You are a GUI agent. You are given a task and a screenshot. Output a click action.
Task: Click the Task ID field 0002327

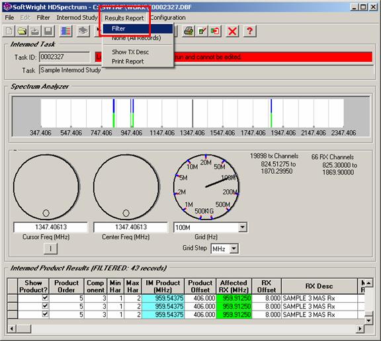(64, 57)
